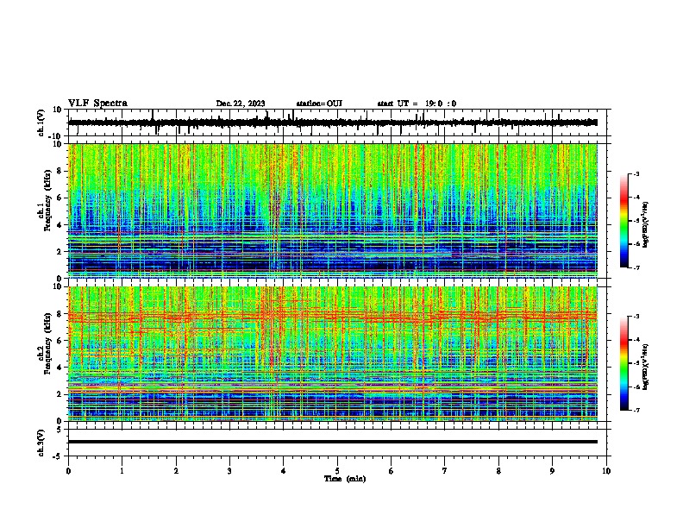This screenshot has width=683, height=528.
Task: Click the "-7" tick on ch.1 colorbar
Action: pos(636,267)
